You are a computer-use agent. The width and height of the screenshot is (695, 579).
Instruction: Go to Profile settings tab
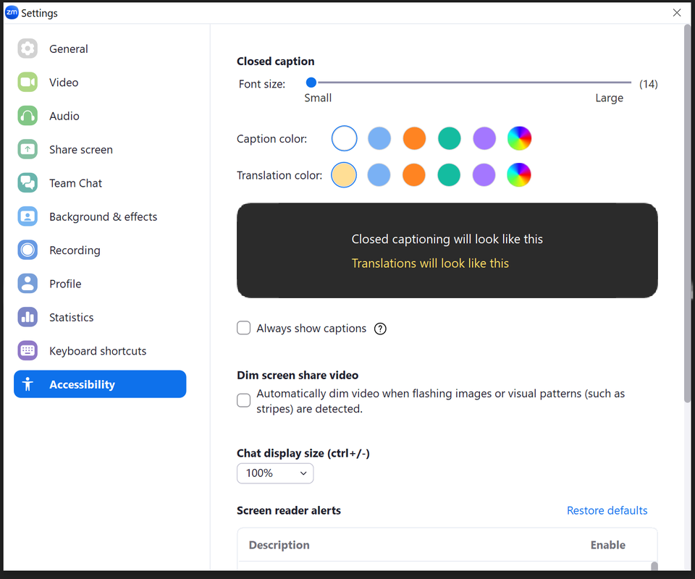(x=65, y=284)
